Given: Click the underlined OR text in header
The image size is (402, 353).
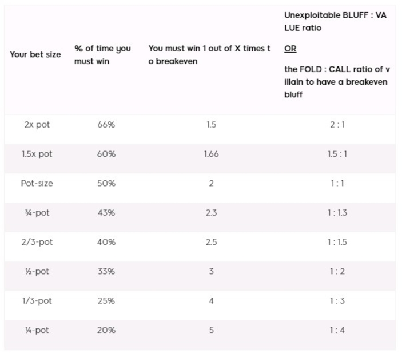Looking at the screenshot, I should (290, 49).
